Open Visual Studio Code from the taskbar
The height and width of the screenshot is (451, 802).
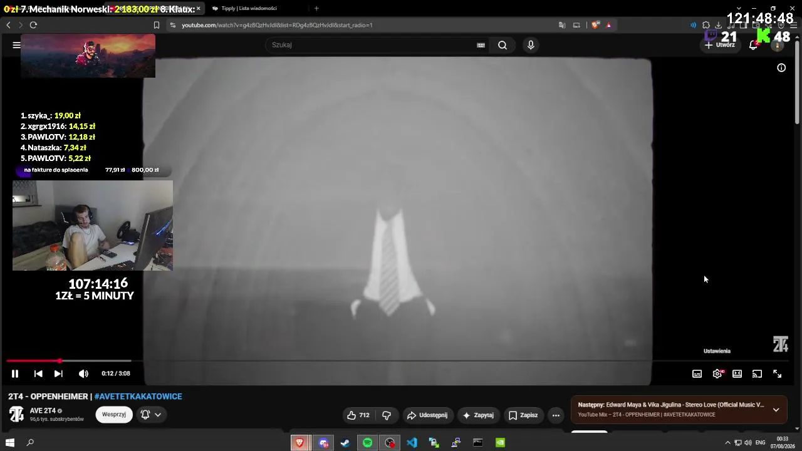pyautogui.click(x=412, y=443)
